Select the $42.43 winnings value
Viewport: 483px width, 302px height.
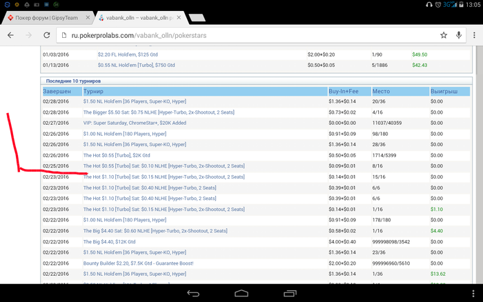pos(420,66)
